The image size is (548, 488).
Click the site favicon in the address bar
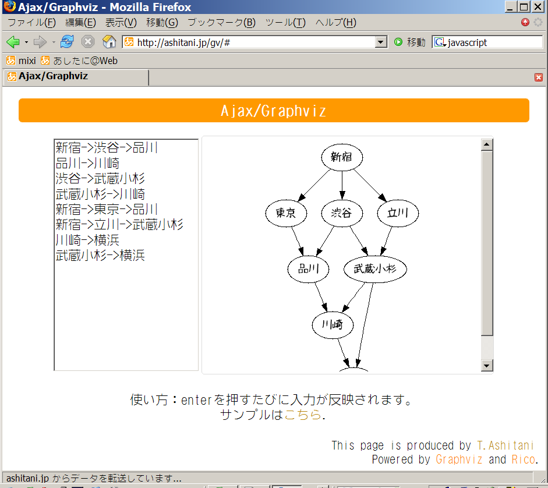[x=129, y=43]
